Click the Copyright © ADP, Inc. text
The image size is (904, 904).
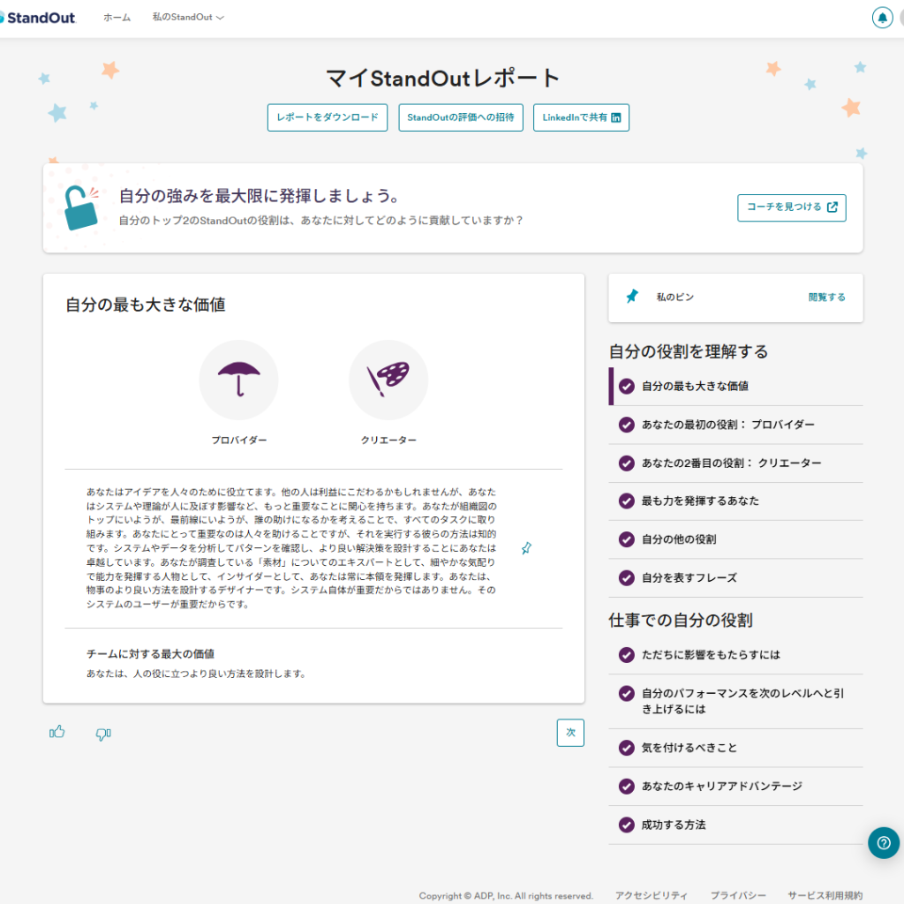point(506,896)
